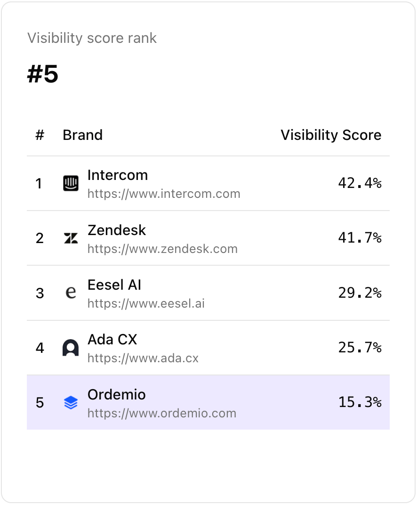The height and width of the screenshot is (505, 417).
Task: Click the rank number 5 label
Action: [40, 403]
